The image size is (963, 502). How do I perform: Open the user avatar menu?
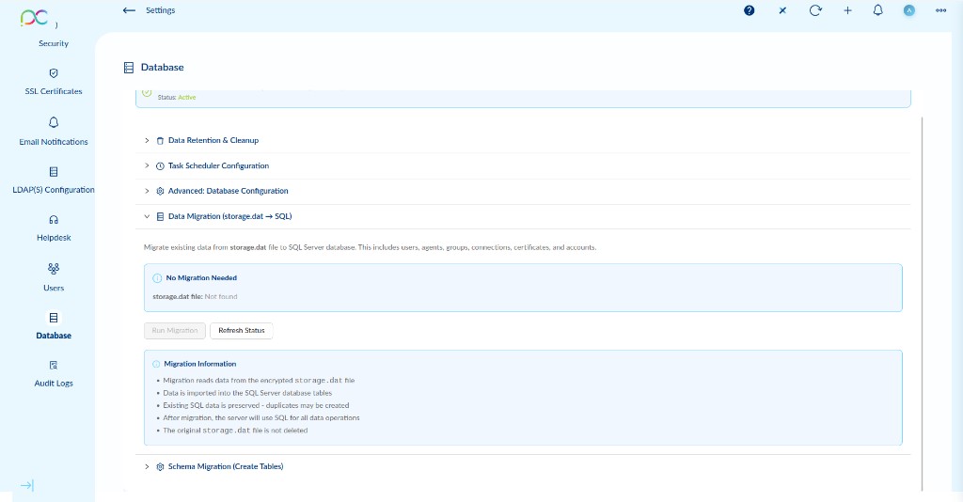point(908,10)
